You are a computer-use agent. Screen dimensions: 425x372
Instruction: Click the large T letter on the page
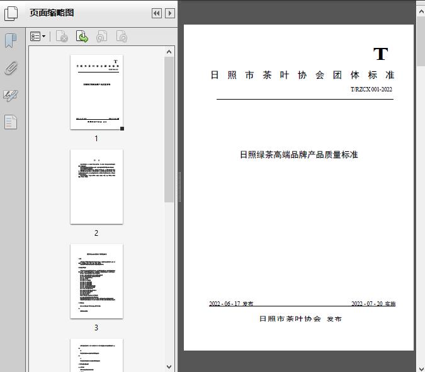coord(380,54)
